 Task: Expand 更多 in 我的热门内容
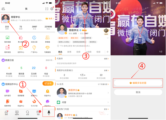[106, 109]
